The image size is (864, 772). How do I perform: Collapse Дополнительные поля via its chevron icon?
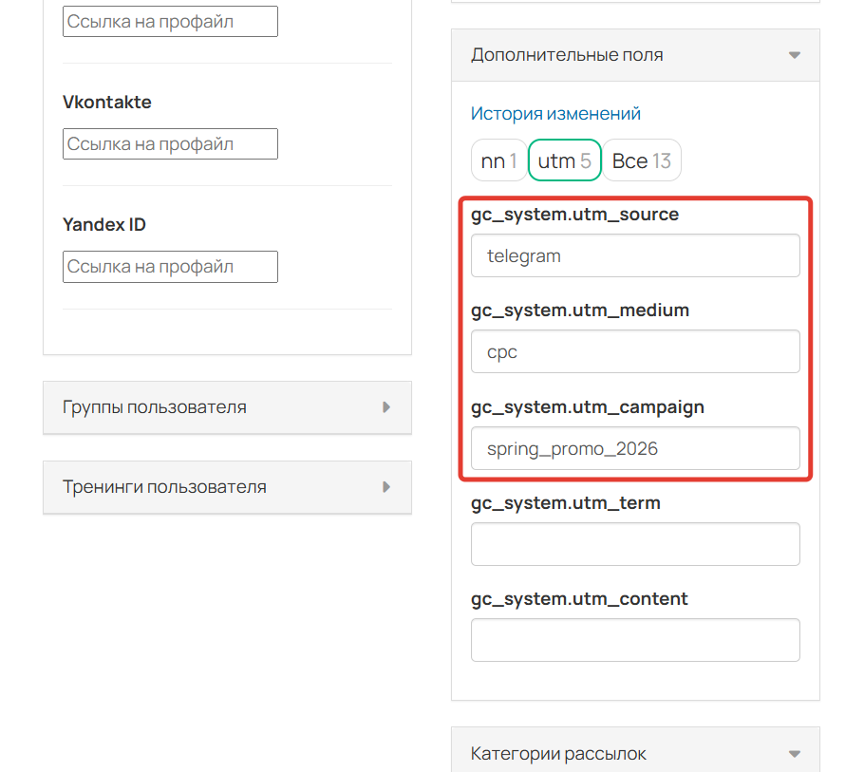pos(795,54)
